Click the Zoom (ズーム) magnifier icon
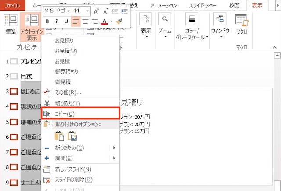Image resolution: width=281 pixels, height=191 pixels. (x=165, y=20)
